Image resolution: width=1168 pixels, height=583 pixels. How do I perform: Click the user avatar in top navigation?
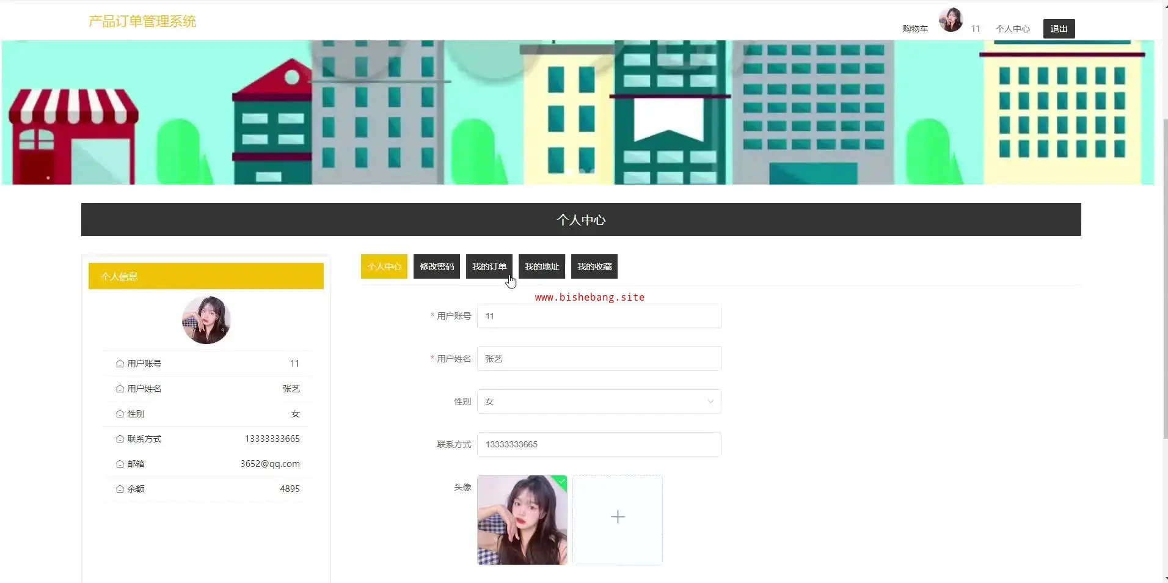click(951, 20)
